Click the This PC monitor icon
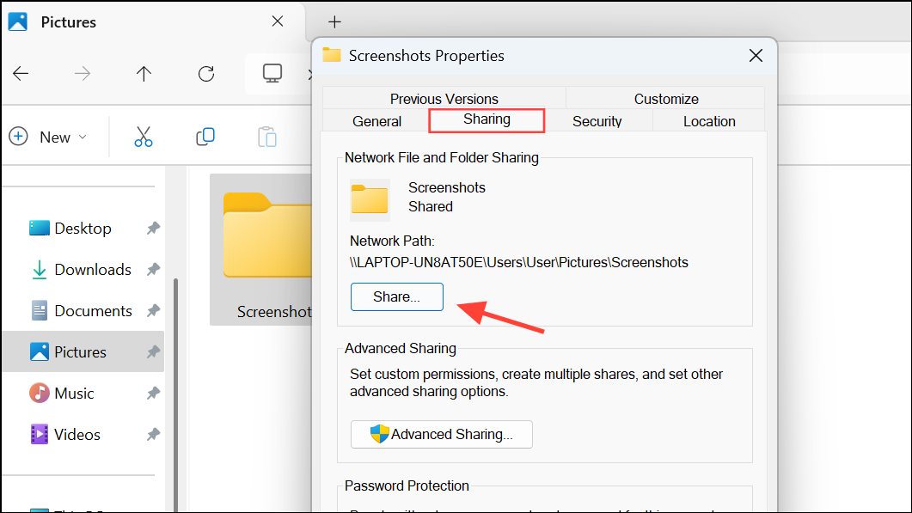 [272, 74]
